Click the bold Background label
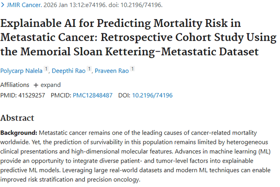 pos(19,133)
